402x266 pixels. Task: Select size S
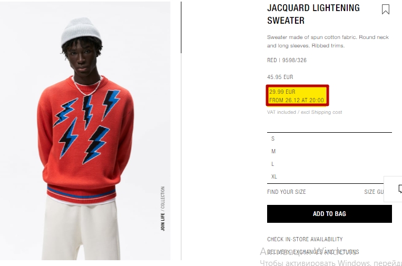(329, 139)
